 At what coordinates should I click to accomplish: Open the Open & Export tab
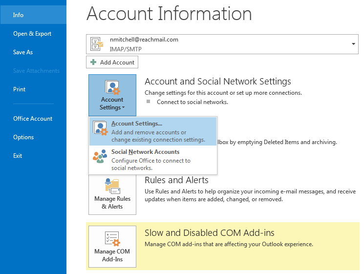tap(32, 34)
